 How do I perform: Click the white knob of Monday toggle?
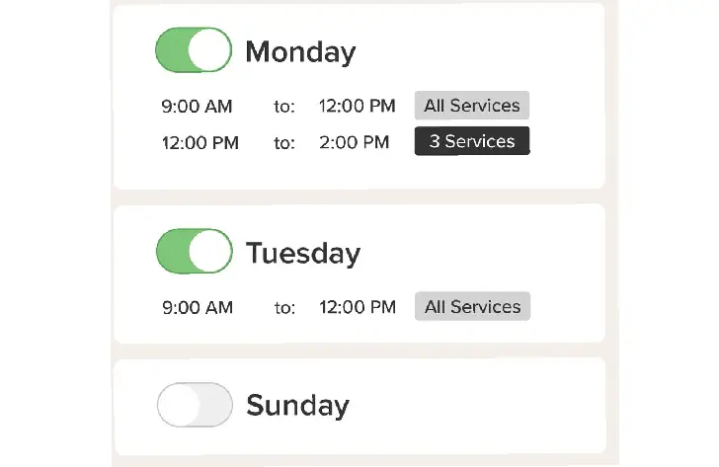(x=209, y=50)
